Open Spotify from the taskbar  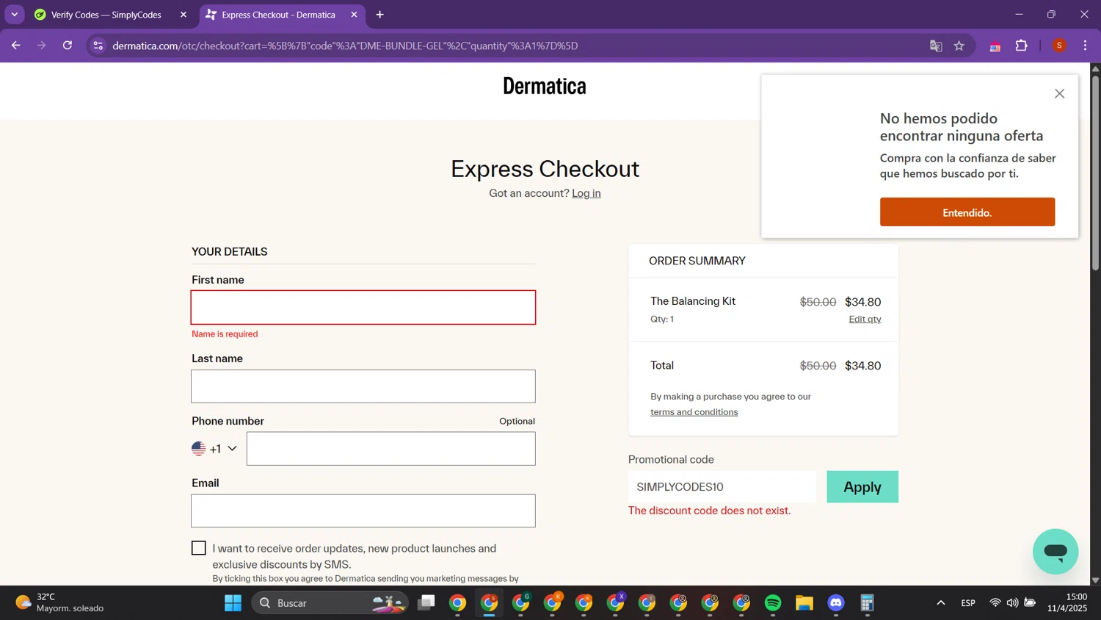tap(773, 603)
